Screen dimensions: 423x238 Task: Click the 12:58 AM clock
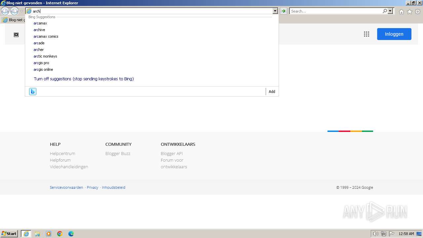[x=406, y=234]
